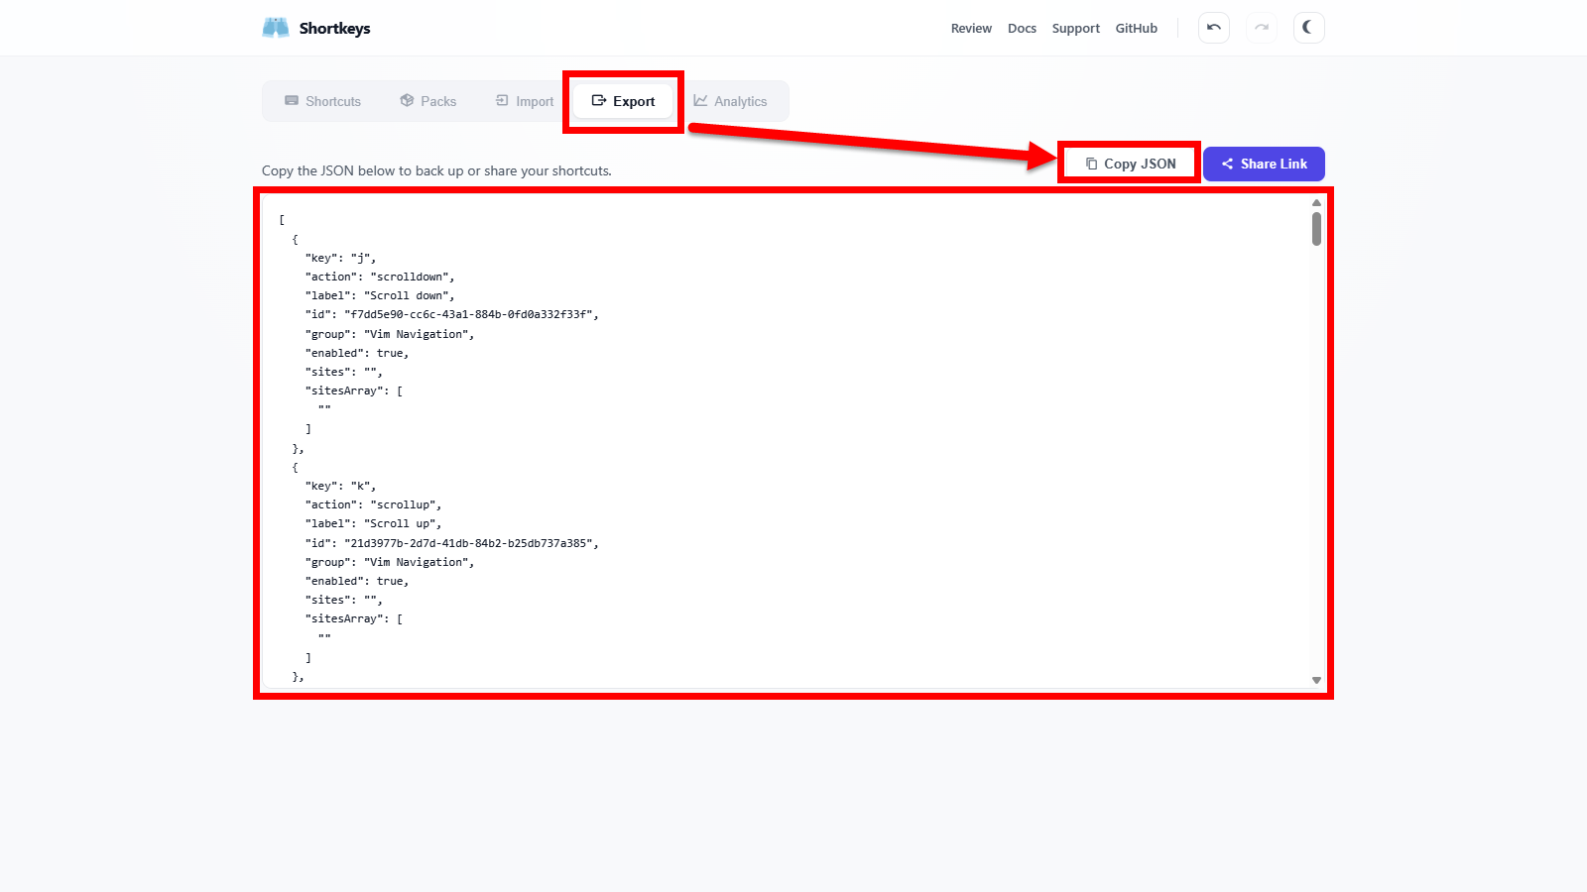1587x892 pixels.
Task: Open the Support page link
Action: coord(1075,29)
